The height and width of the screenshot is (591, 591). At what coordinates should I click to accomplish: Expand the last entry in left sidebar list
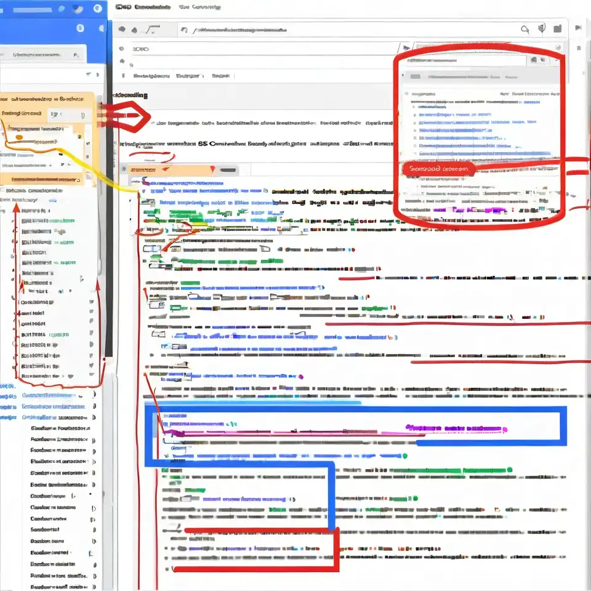click(x=94, y=586)
